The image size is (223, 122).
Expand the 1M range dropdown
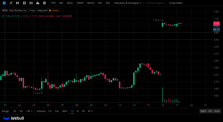(29, 111)
